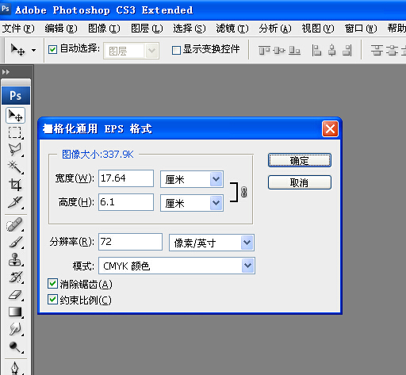Click align top edges icon
This screenshot has height=375, width=406.
point(264,50)
